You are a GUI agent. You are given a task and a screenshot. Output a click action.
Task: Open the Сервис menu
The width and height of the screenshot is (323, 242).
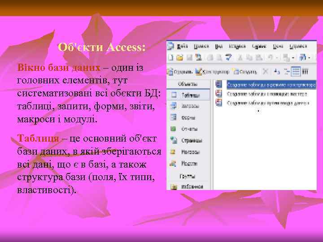259,47
